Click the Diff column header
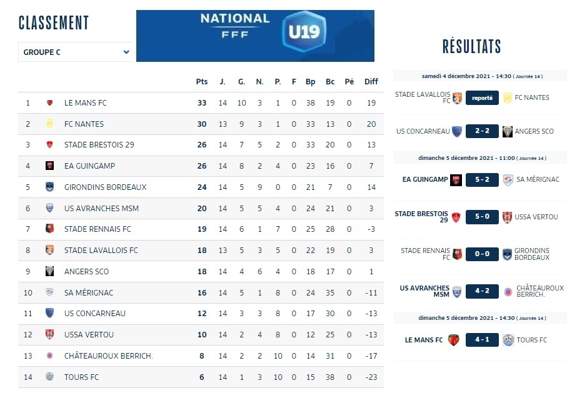Screen dimensions: 567x393 371,82
